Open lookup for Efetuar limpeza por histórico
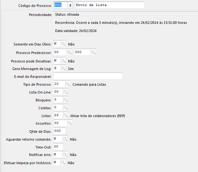 tap(63, 163)
